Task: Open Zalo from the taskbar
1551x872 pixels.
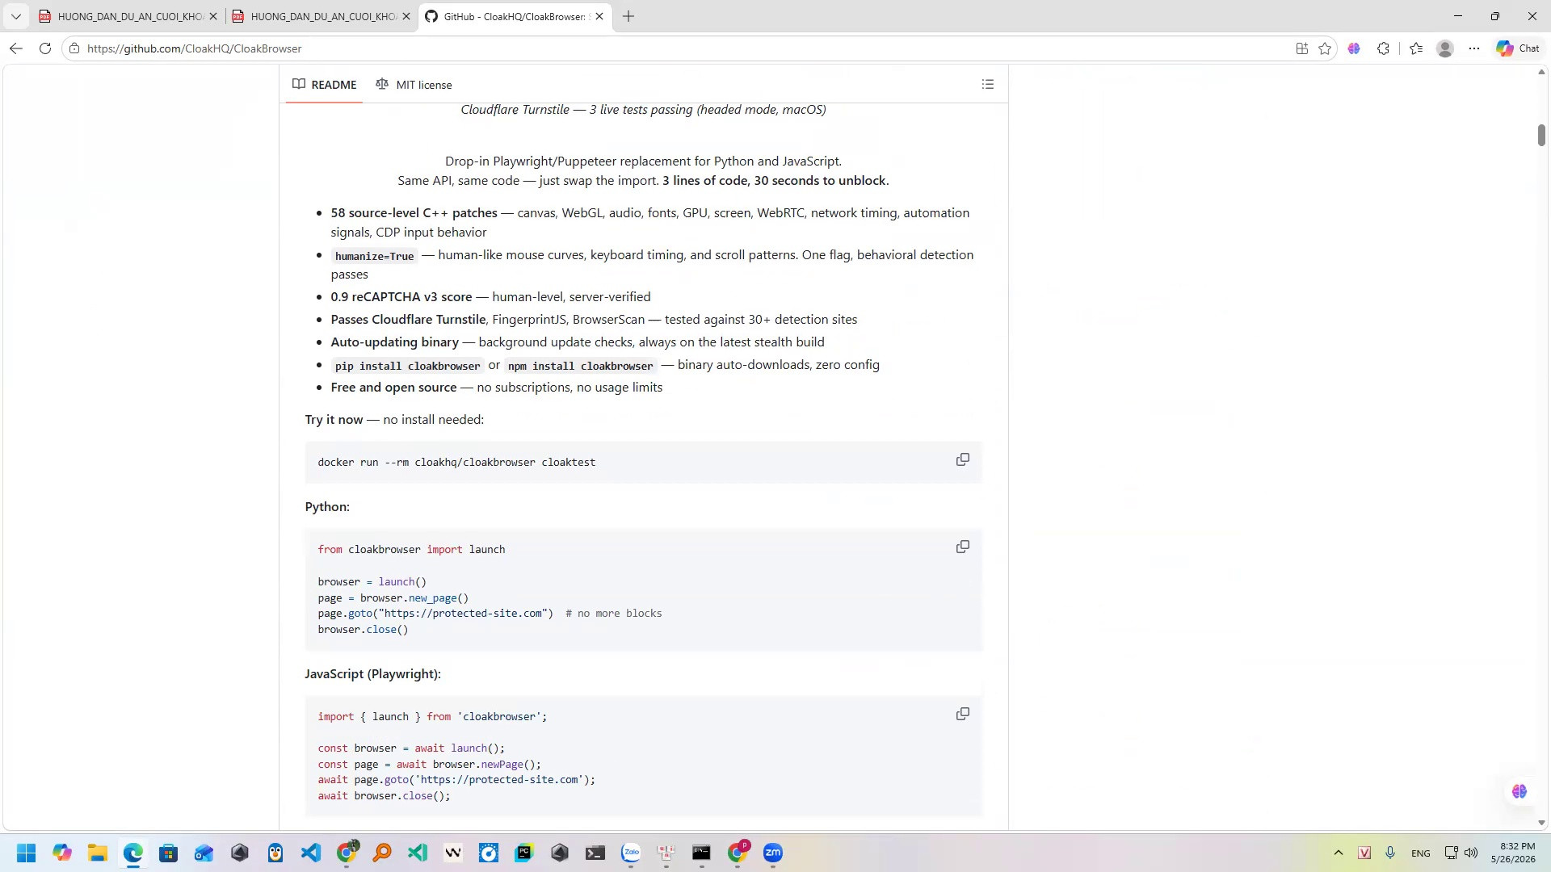Action: pyautogui.click(x=631, y=853)
